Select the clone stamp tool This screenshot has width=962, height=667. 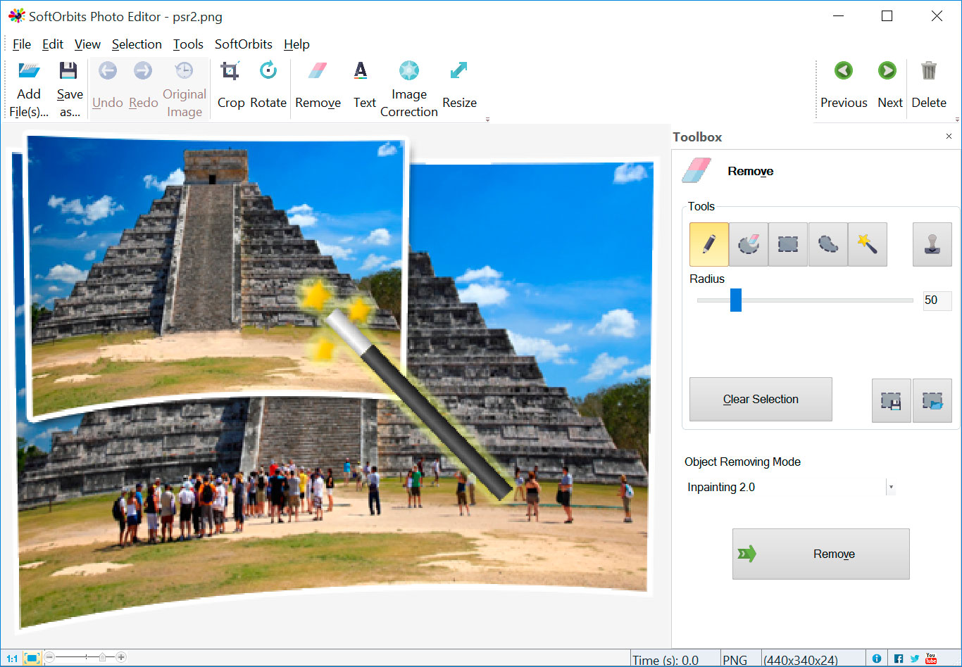932,244
